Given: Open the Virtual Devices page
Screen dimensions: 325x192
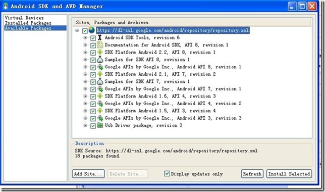Looking at the screenshot, I should click(x=24, y=18).
